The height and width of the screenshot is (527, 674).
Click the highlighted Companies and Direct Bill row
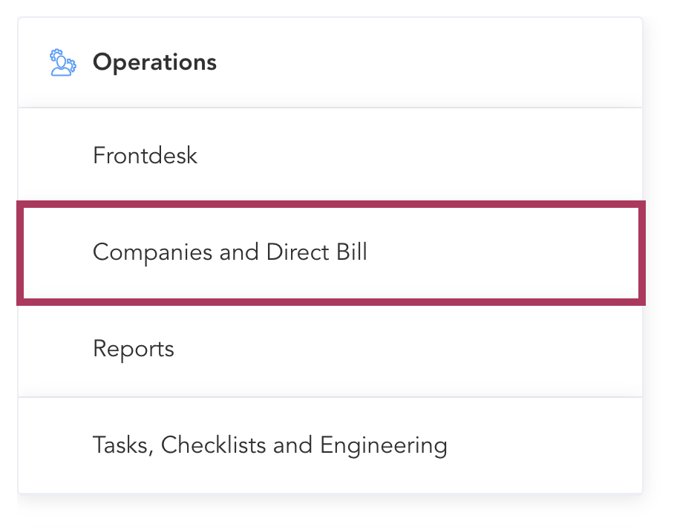tap(331, 252)
